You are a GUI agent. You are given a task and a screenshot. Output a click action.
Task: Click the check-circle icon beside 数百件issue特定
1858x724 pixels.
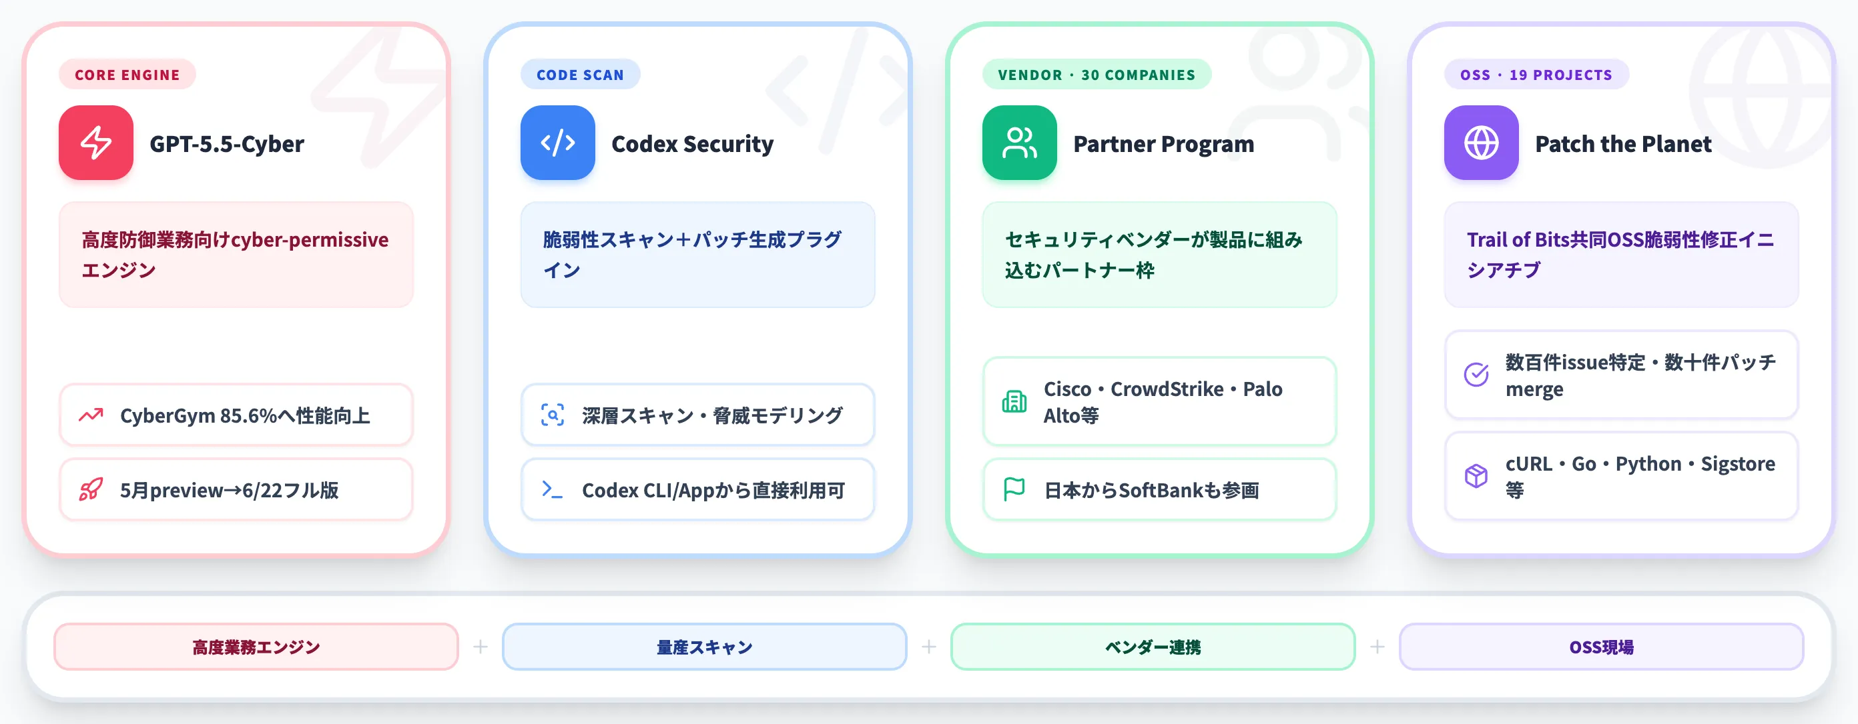pyautogui.click(x=1476, y=375)
